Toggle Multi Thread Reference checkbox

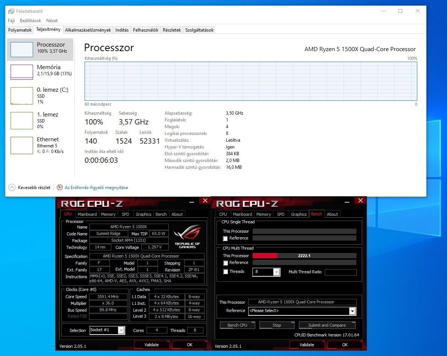[225, 263]
